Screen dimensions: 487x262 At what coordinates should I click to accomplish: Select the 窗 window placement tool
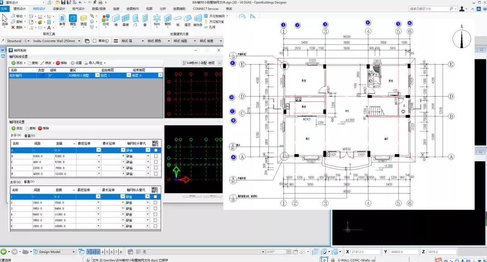145,20
